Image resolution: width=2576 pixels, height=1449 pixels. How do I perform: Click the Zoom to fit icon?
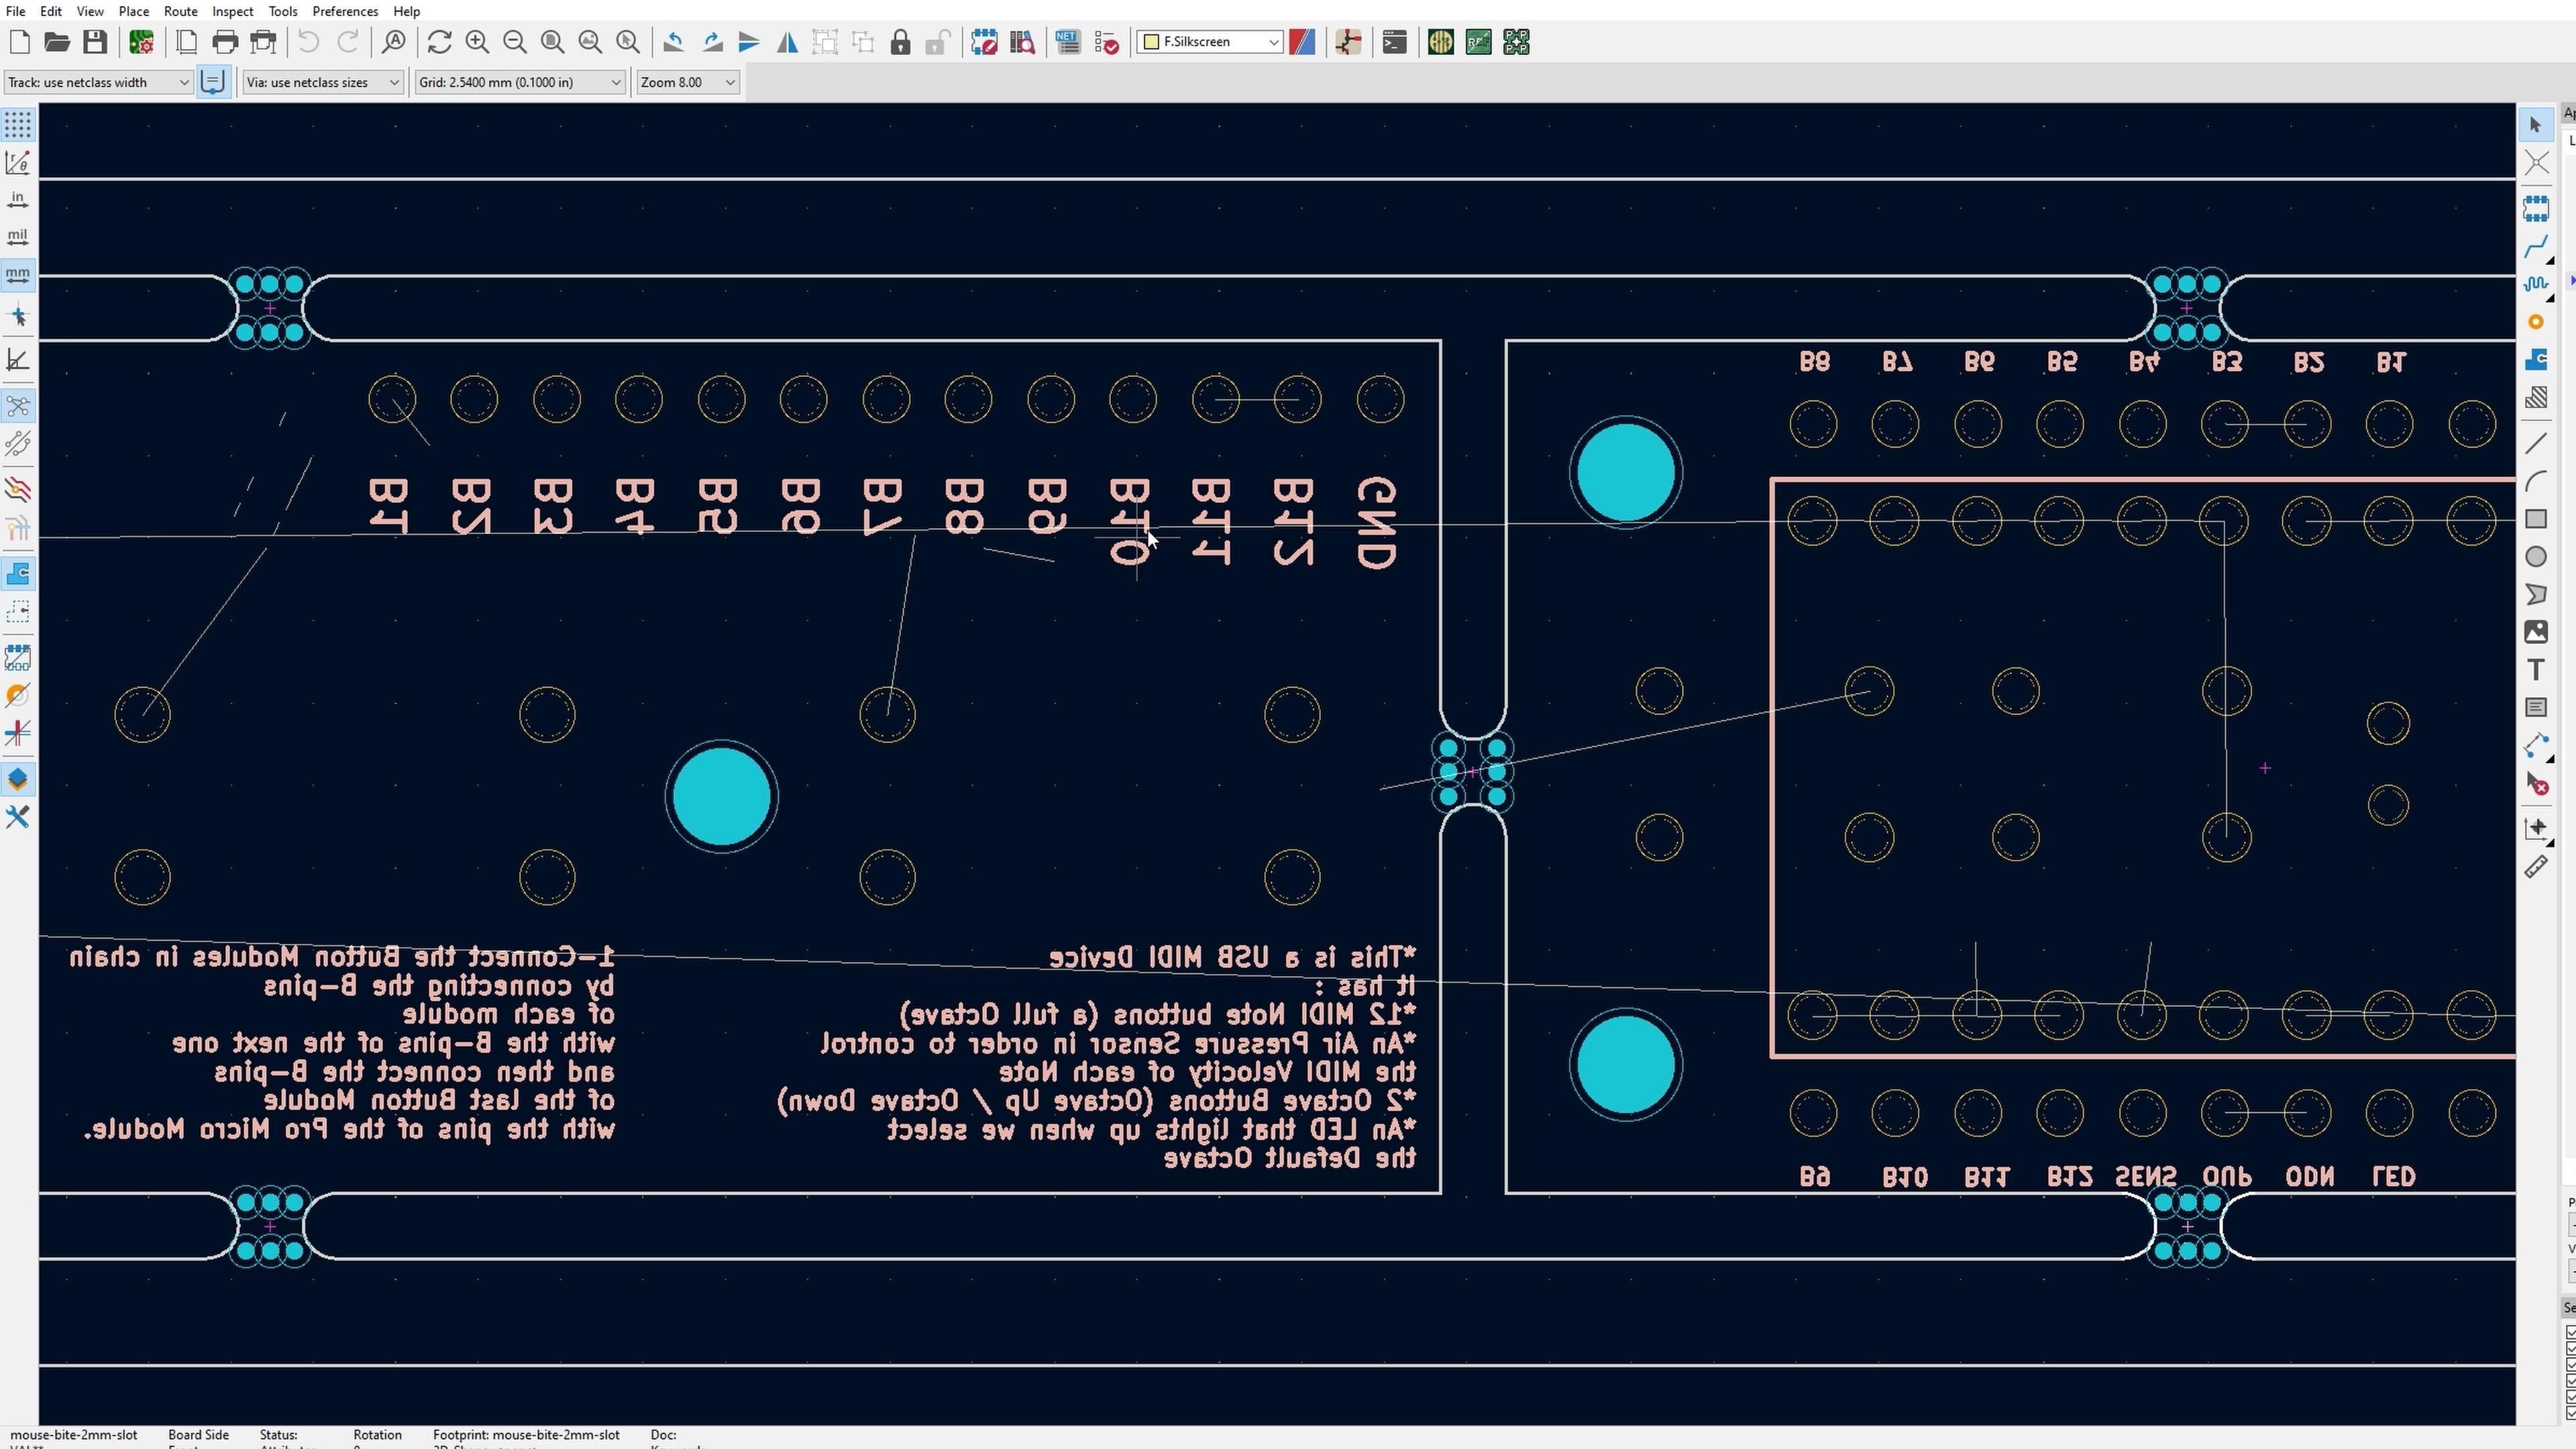point(552,42)
